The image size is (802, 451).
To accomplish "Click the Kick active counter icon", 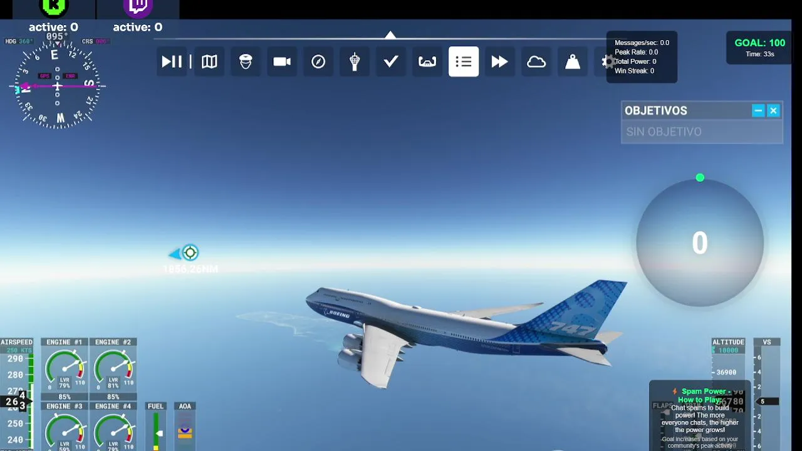I will coord(54,8).
